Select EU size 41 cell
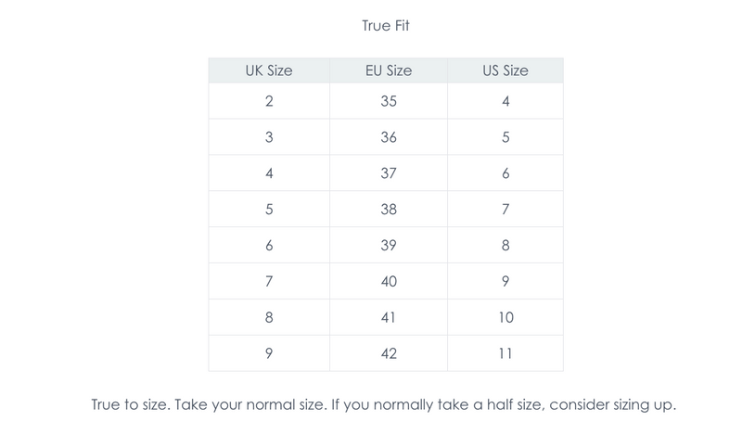Screen dimensions: 742x434 point(389,317)
